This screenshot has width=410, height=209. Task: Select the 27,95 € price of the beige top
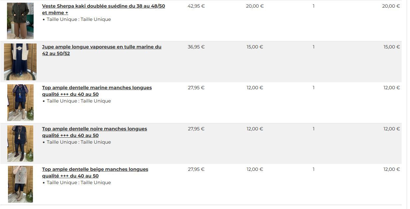pos(196,169)
